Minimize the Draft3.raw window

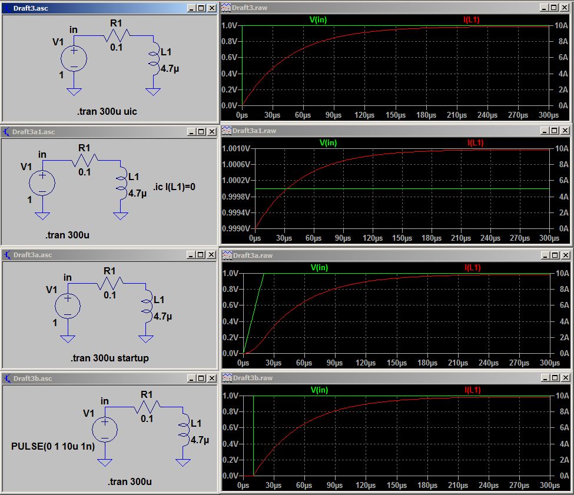(x=544, y=7)
